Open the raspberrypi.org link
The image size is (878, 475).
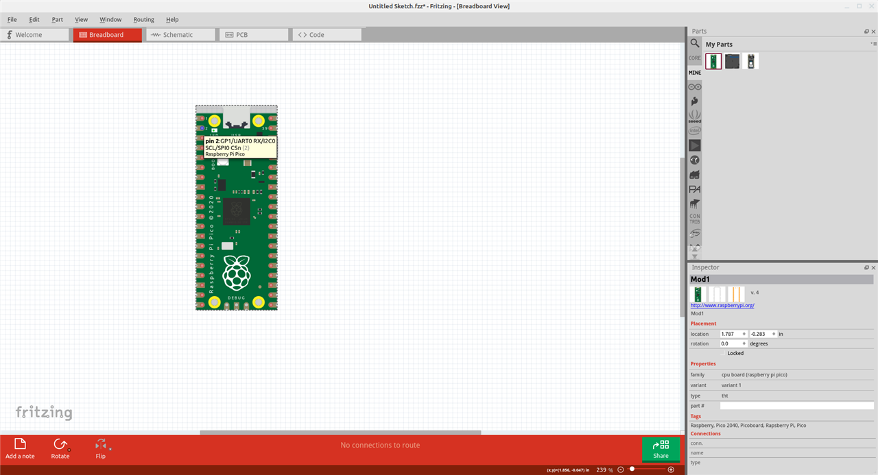point(722,305)
